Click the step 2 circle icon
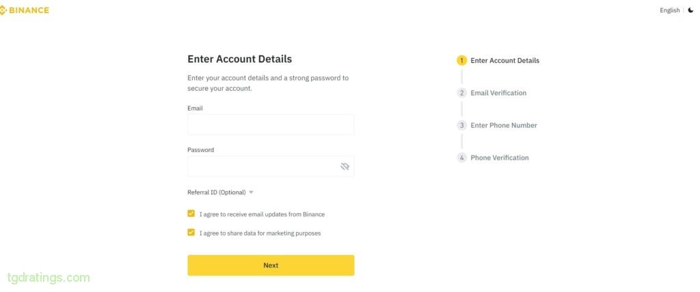 tap(461, 93)
